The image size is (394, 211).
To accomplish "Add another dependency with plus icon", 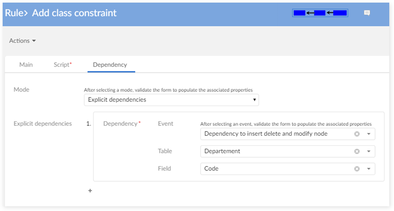I will click(x=90, y=191).
